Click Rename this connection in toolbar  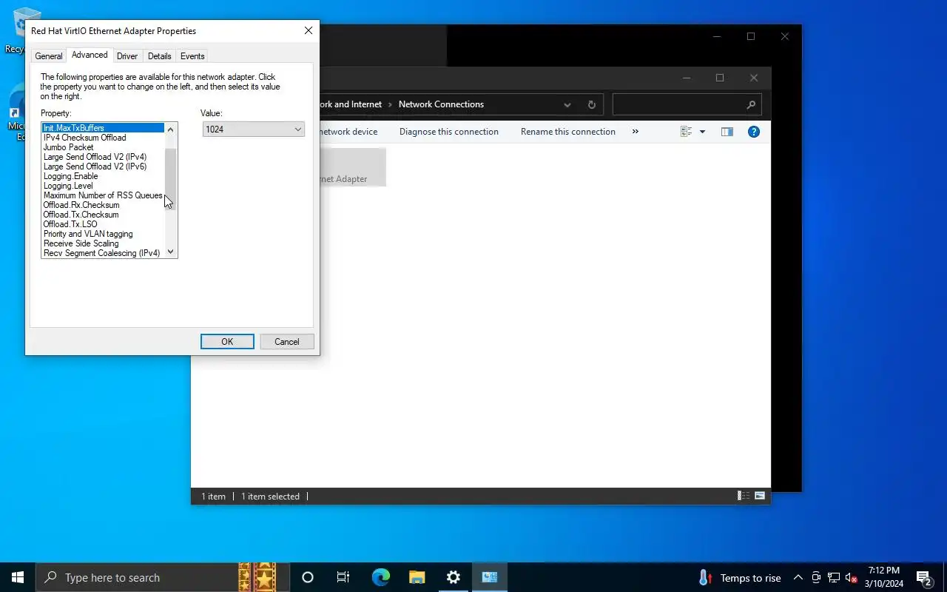568,132
